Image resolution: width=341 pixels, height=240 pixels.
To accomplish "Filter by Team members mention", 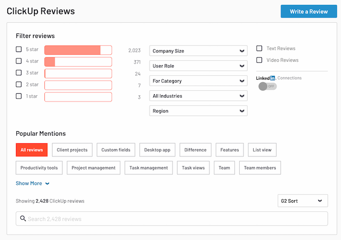I will [260, 168].
